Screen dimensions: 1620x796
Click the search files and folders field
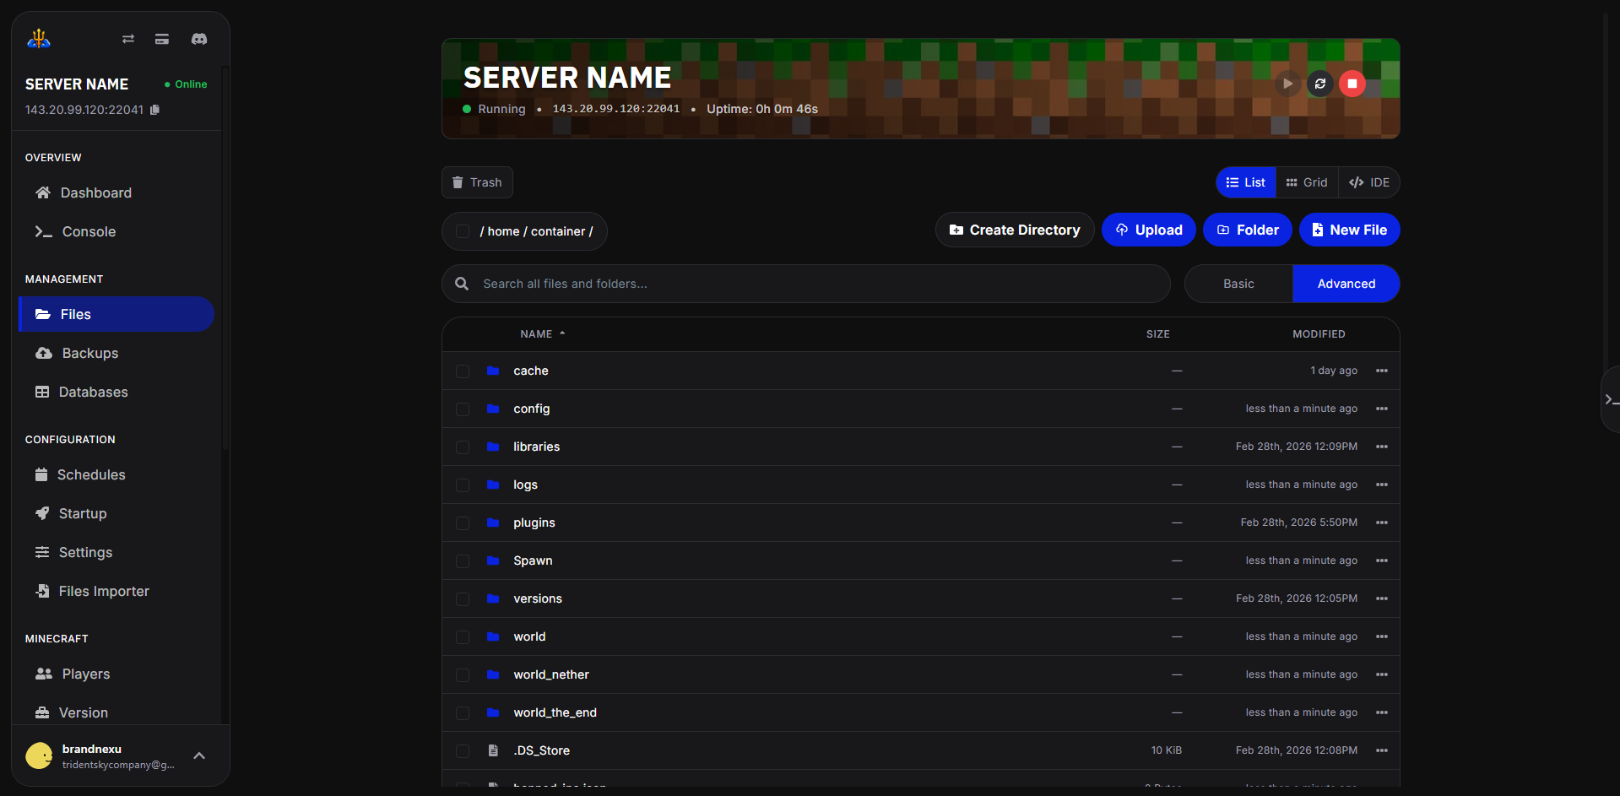click(x=805, y=284)
